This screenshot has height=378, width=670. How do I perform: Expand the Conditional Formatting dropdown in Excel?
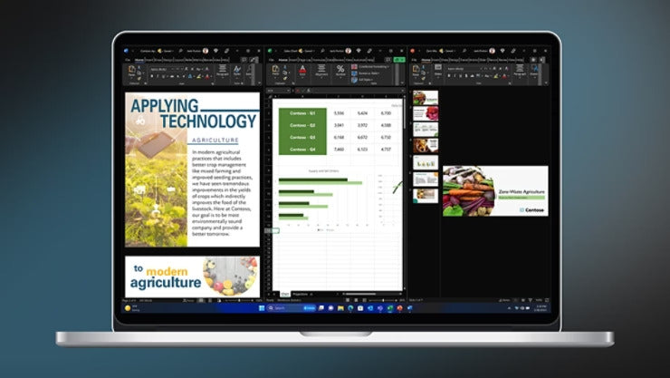[372, 67]
